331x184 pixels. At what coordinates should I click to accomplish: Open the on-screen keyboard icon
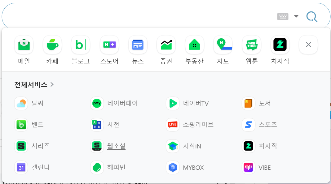click(283, 16)
